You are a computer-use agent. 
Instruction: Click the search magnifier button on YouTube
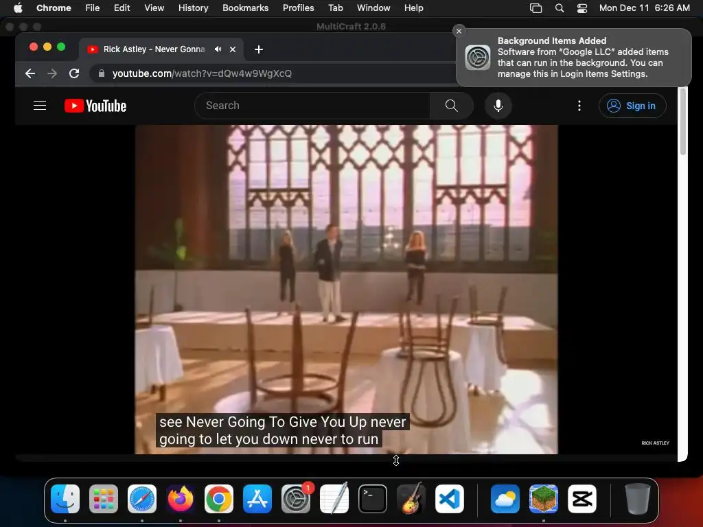point(452,106)
